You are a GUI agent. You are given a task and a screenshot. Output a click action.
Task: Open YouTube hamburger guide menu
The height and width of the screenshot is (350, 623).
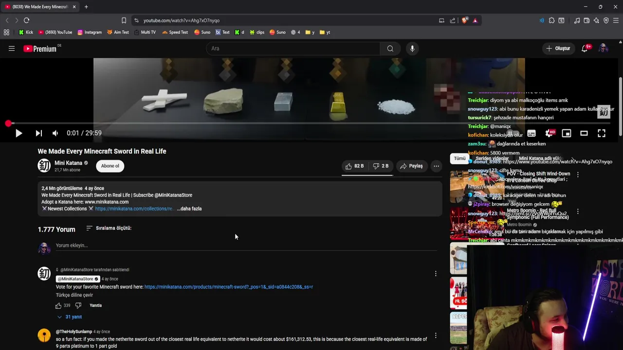12,49
